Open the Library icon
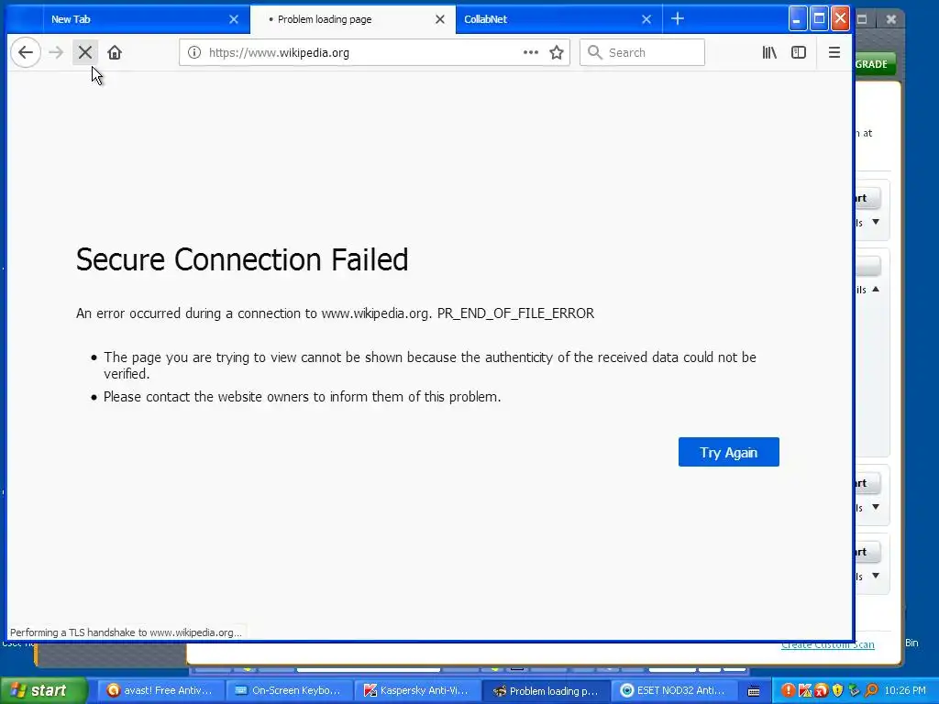The image size is (939, 704). 769,52
